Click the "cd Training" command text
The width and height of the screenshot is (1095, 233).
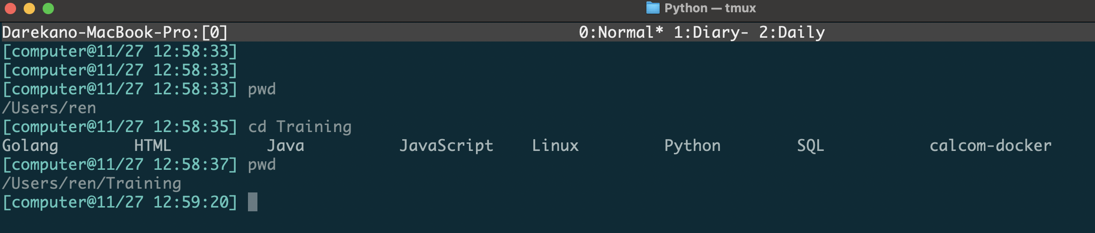click(300, 127)
